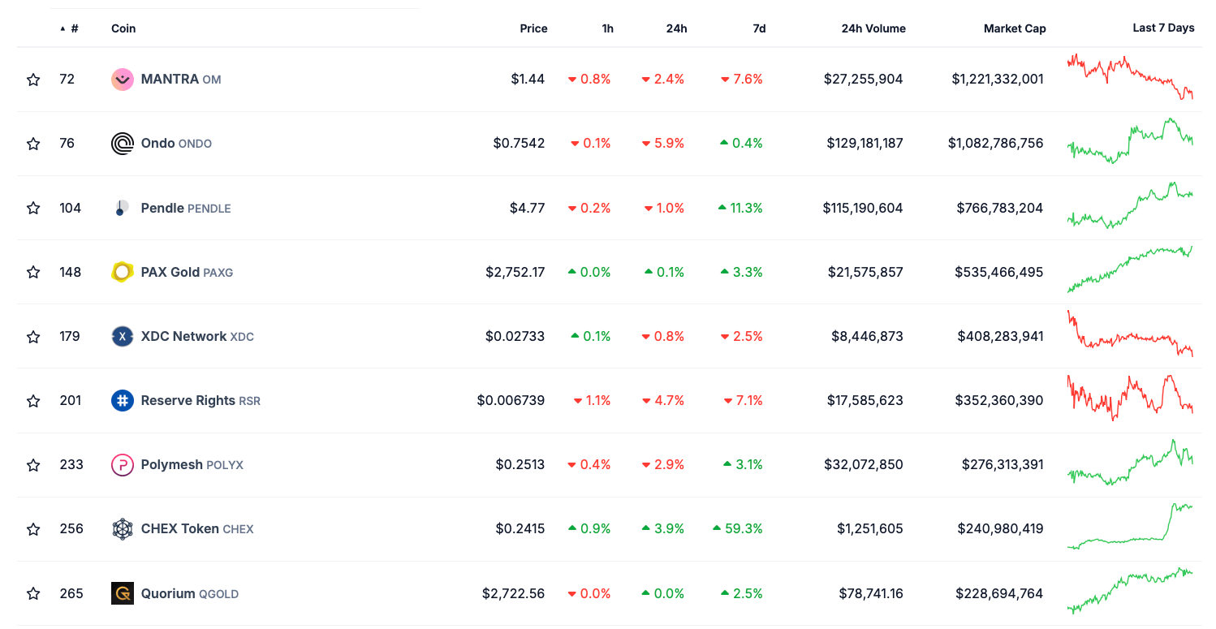
Task: Click Reserve Rights price $0.006739
Action: [x=511, y=400]
